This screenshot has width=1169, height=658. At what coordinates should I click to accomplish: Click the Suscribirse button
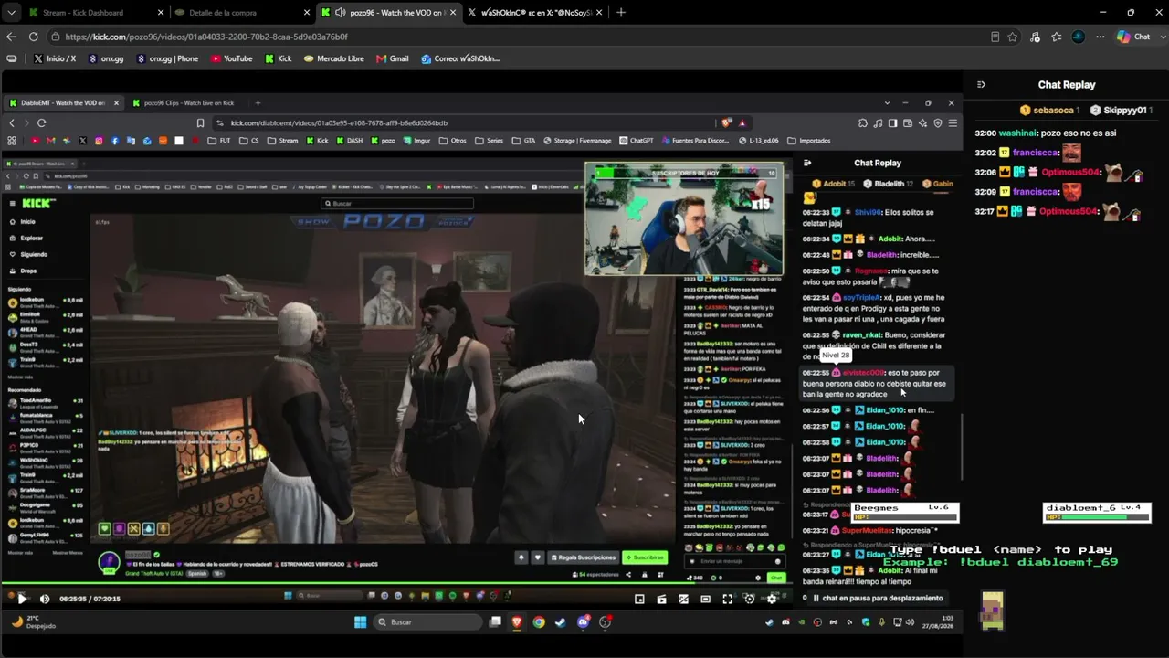pyautogui.click(x=645, y=557)
